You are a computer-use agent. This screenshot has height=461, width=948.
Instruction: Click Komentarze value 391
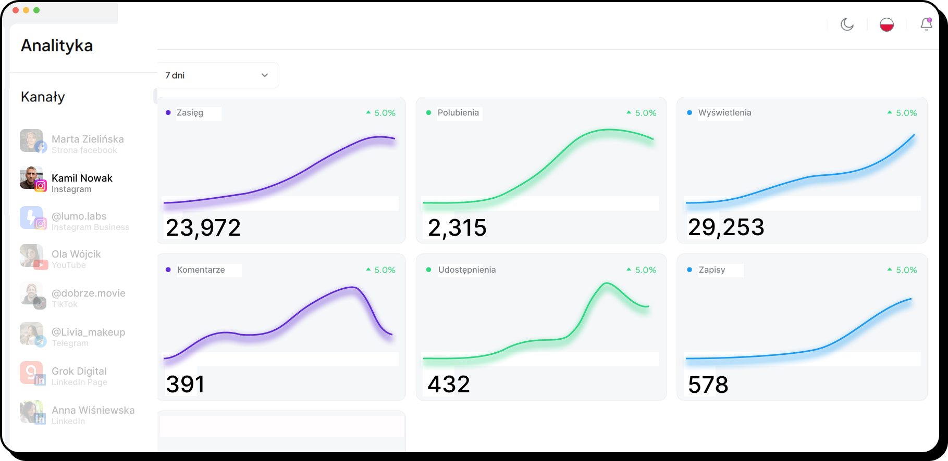pyautogui.click(x=185, y=385)
